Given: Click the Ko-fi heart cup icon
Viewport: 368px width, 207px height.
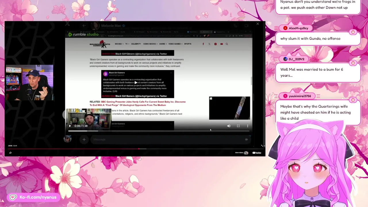Looking at the screenshot, I should coord(13,198).
